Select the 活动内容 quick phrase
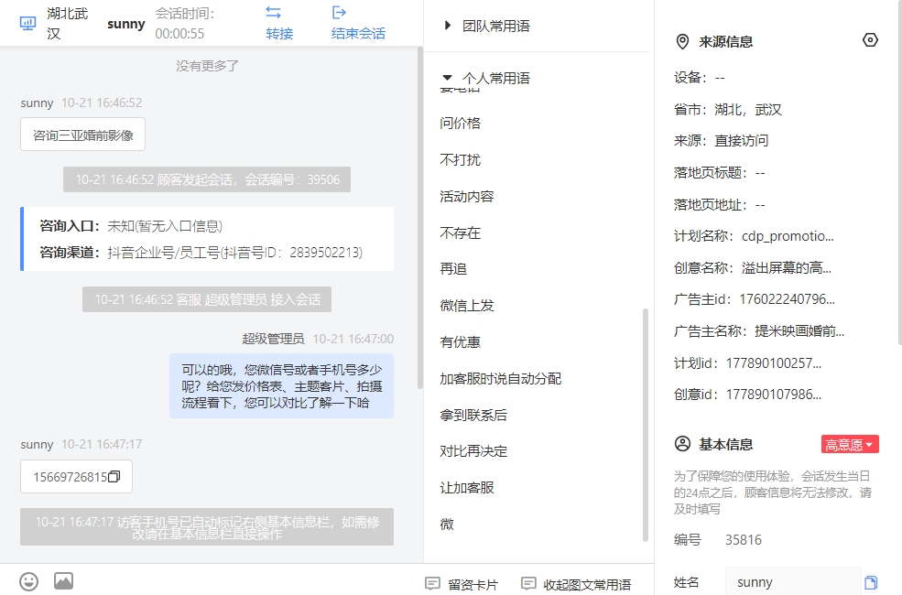The height and width of the screenshot is (595, 902). click(467, 197)
